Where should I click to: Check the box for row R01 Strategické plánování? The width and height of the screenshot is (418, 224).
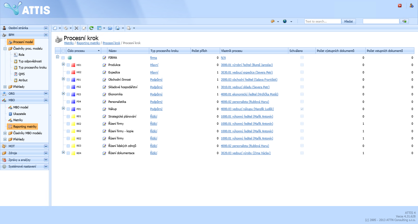pos(68,116)
